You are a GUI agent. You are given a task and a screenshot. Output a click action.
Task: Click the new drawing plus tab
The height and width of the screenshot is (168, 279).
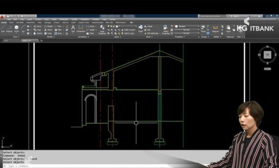pyautogui.click(x=41, y=41)
